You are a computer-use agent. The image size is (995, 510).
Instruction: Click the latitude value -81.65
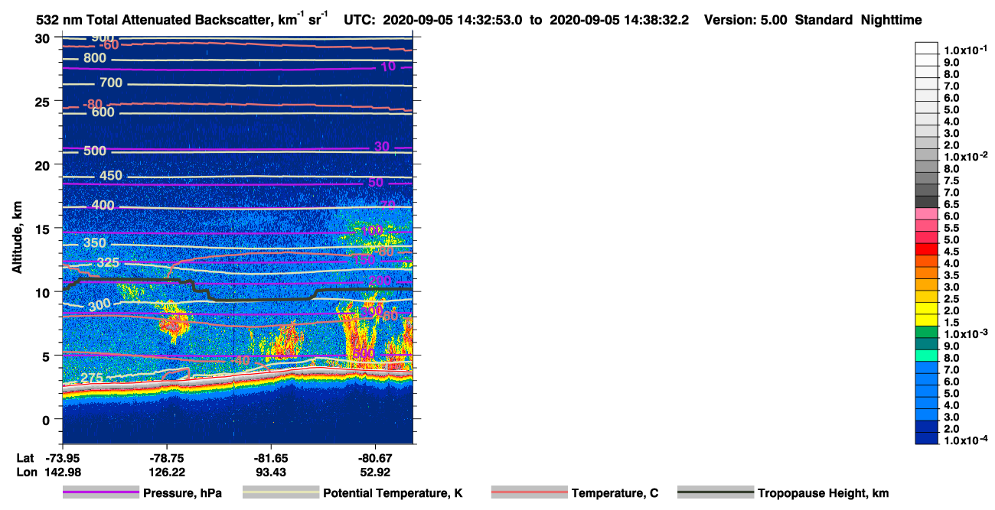271,457
